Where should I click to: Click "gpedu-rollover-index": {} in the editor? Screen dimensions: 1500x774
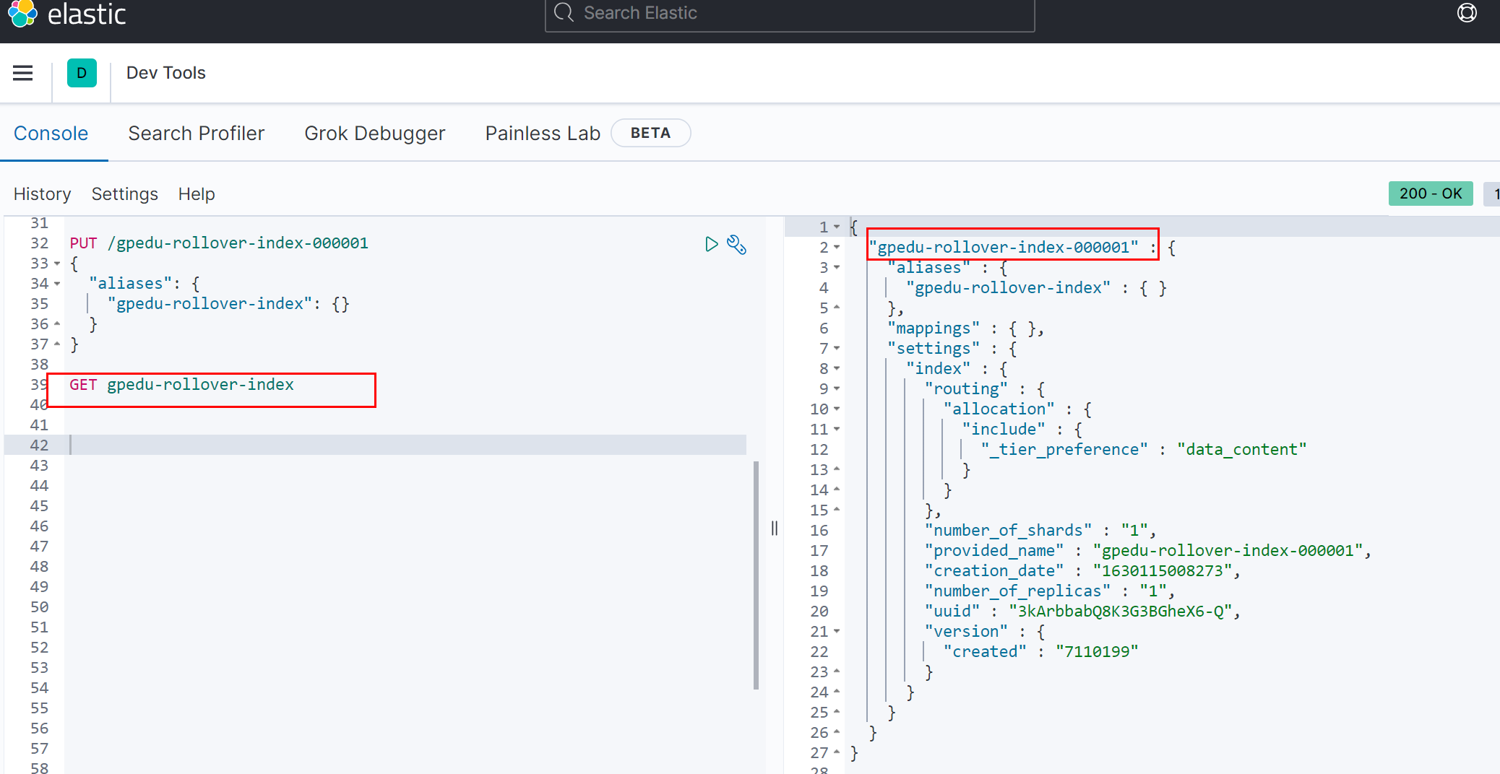[x=229, y=304]
